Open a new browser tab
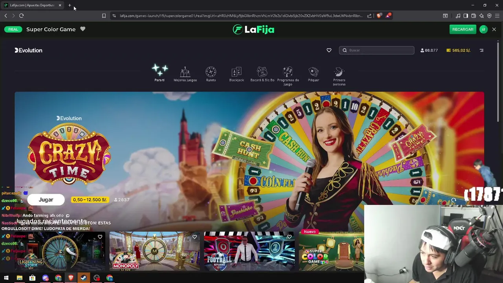Viewport: 503px width, 283px height. pos(70,5)
